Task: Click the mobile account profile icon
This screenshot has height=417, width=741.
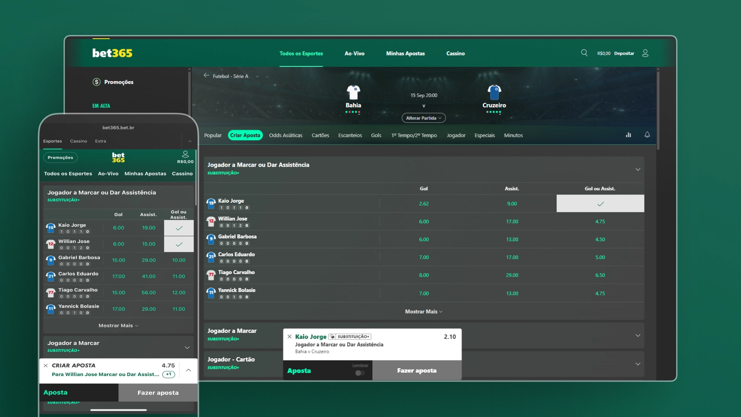Action: 185,154
